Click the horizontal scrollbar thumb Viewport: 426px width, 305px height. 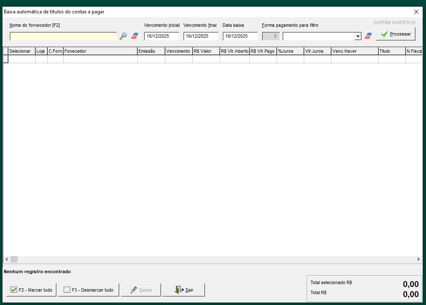click(14, 259)
